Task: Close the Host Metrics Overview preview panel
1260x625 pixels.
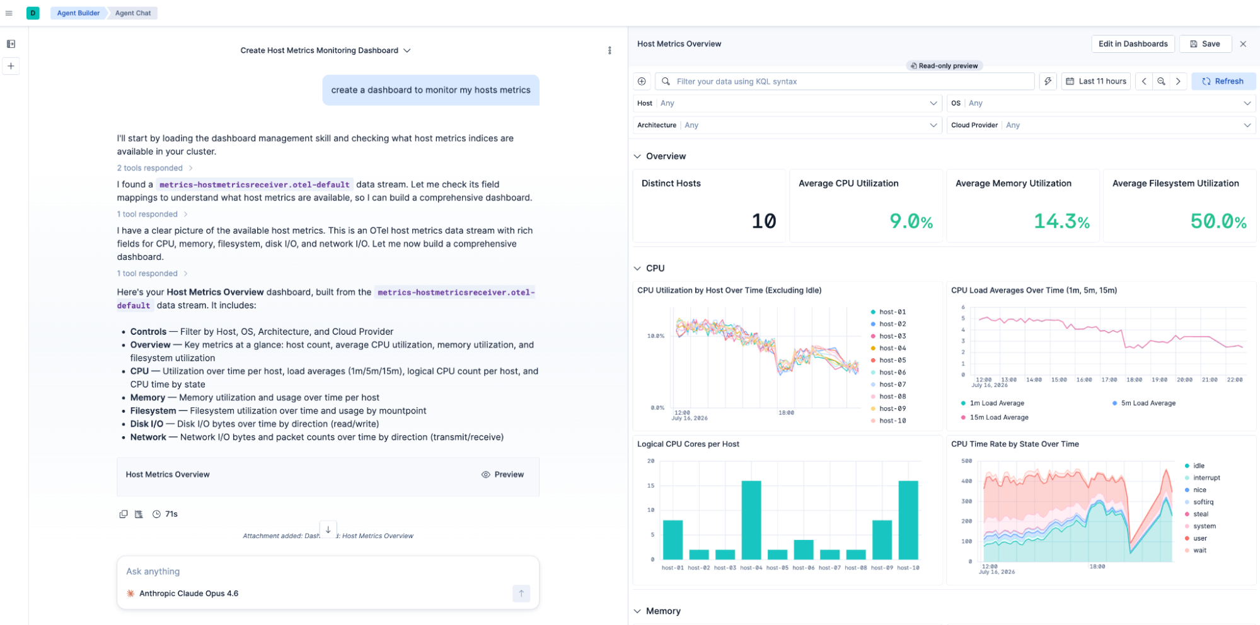Action: pos(1243,44)
